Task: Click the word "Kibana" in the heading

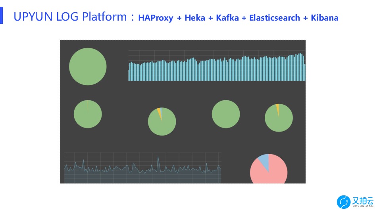Action: [x=325, y=18]
